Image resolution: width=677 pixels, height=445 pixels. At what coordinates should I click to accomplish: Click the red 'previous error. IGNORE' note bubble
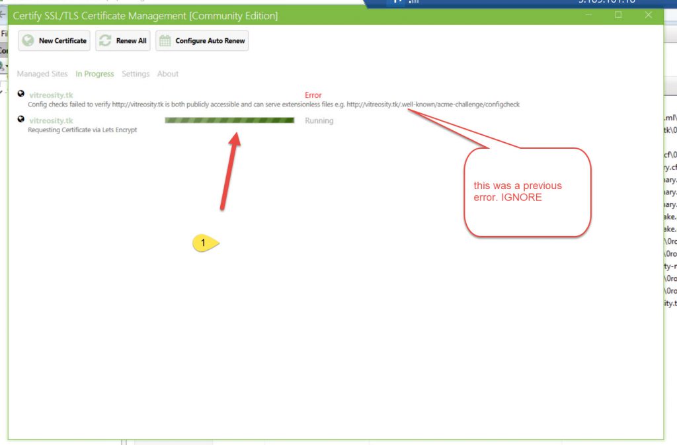pyautogui.click(x=526, y=192)
